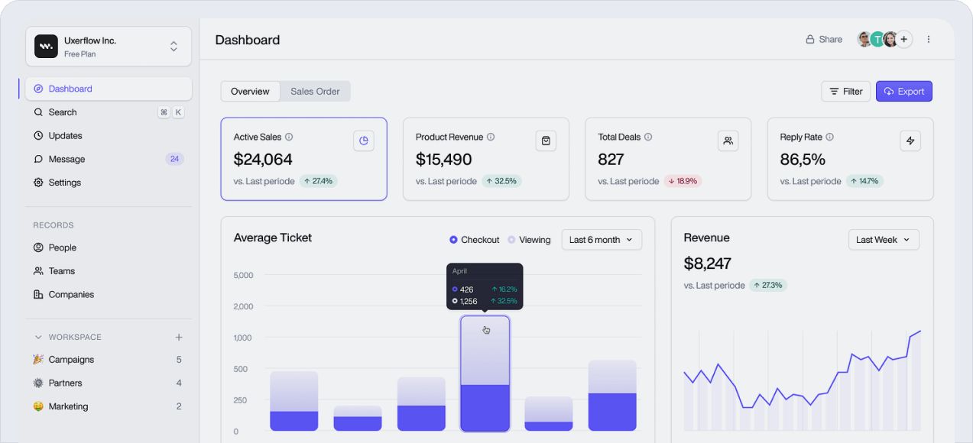Open the Last Week dropdown
Screen dimensions: 973x443
[x=884, y=240]
